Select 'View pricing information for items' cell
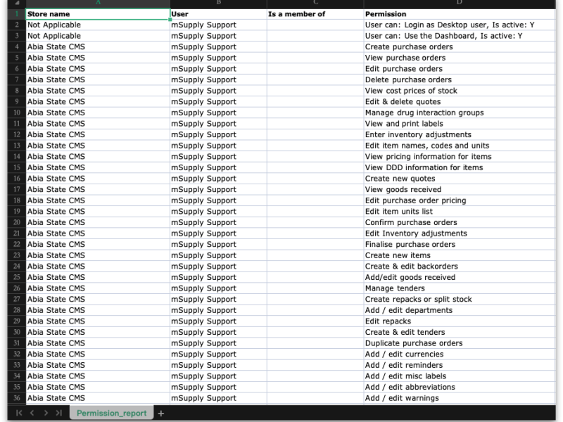 coord(460,156)
